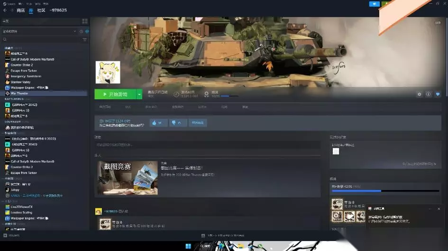
Task: Click the thumbs down review button
Action: [178, 123]
